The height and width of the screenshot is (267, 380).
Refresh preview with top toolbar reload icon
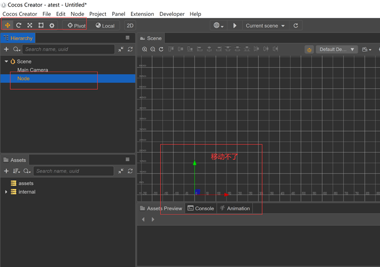click(296, 25)
